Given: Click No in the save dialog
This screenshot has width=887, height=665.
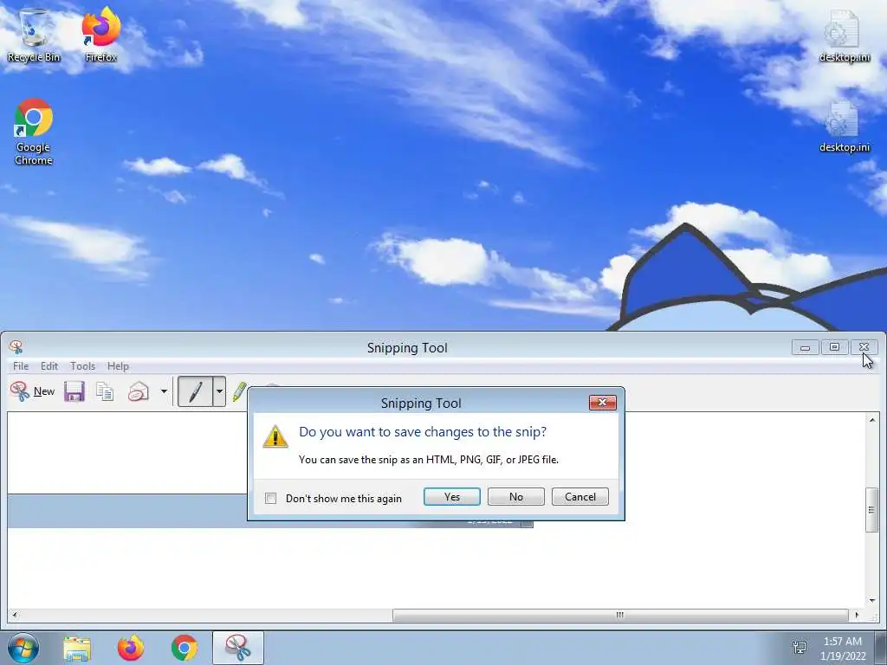Looking at the screenshot, I should (x=516, y=496).
